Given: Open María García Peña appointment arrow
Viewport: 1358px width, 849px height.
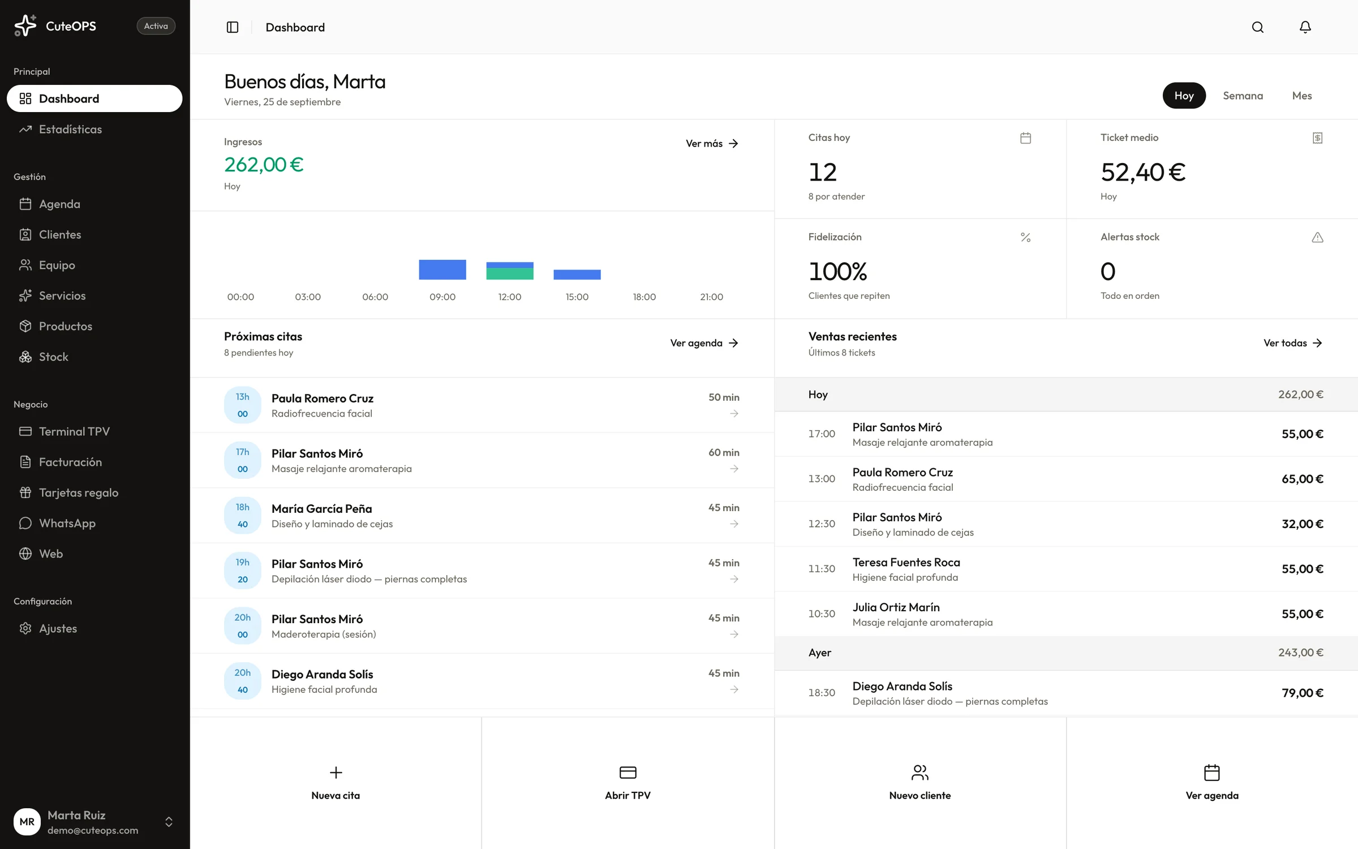Looking at the screenshot, I should tap(734, 524).
